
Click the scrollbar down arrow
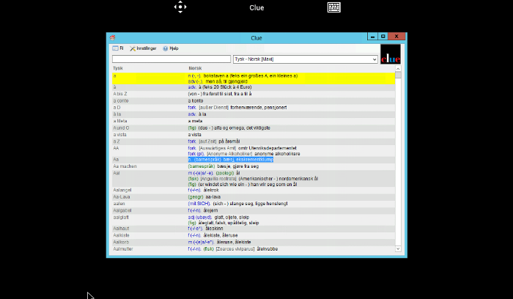click(398, 248)
